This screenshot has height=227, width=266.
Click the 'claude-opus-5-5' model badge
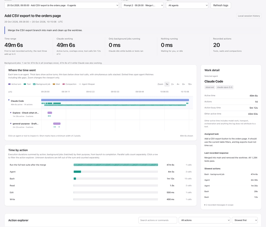225,87
